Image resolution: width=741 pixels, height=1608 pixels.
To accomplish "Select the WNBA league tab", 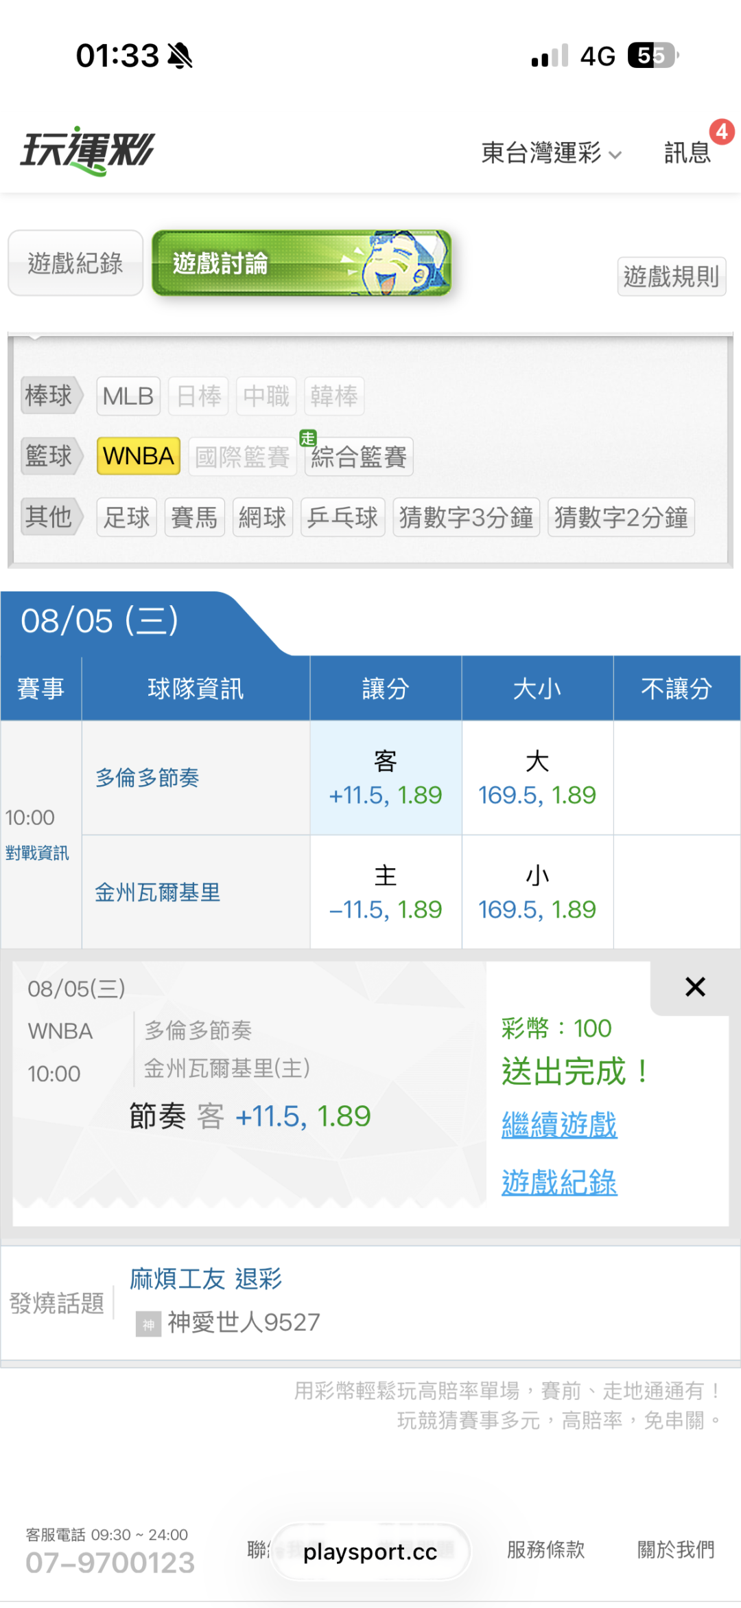I will 139,456.
